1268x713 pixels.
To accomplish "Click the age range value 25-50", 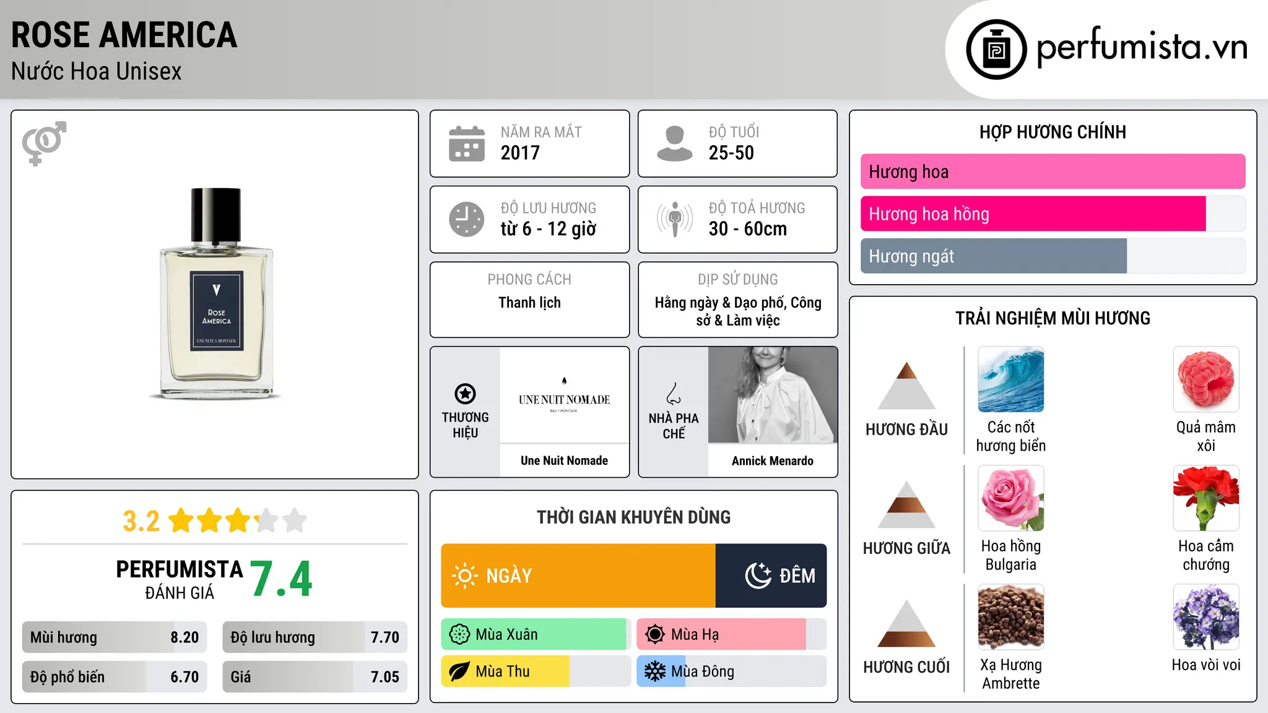I will 731,153.
